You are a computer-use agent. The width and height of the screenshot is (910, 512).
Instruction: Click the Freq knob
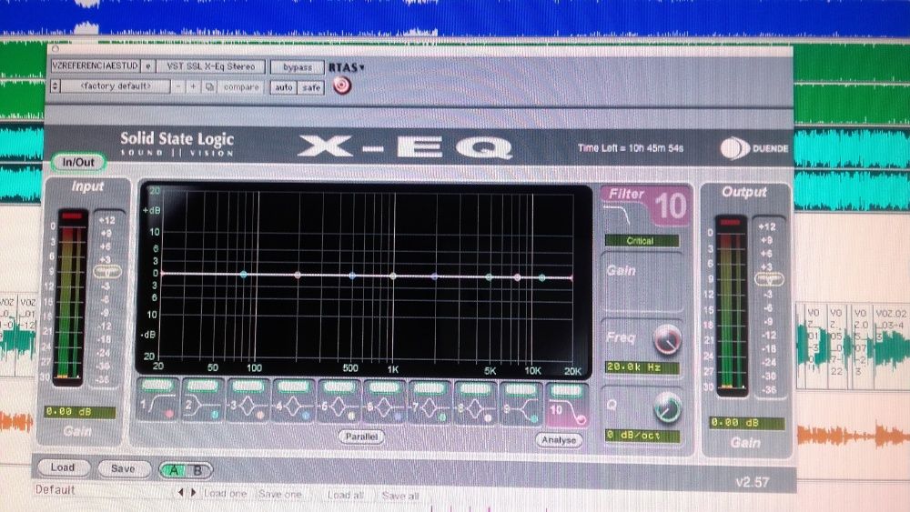(x=667, y=340)
